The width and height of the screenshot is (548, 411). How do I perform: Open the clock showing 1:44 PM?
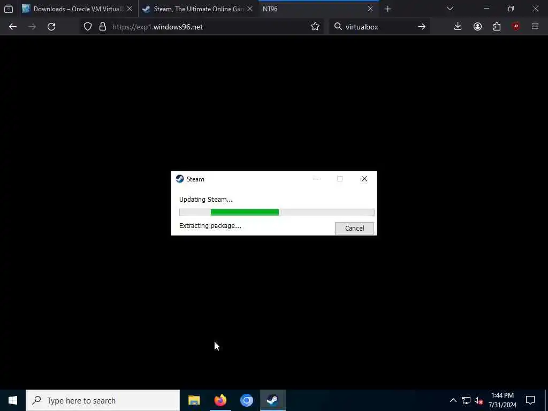point(502,400)
